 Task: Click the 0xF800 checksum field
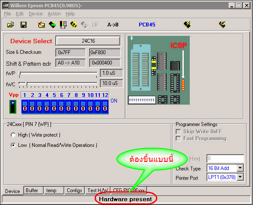point(105,53)
